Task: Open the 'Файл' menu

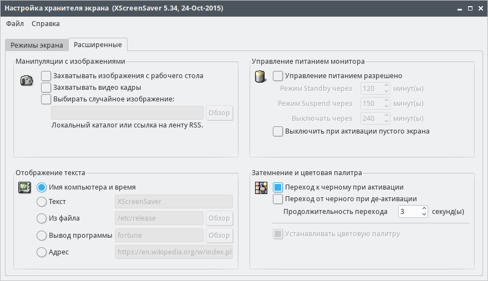Action: click(x=15, y=24)
